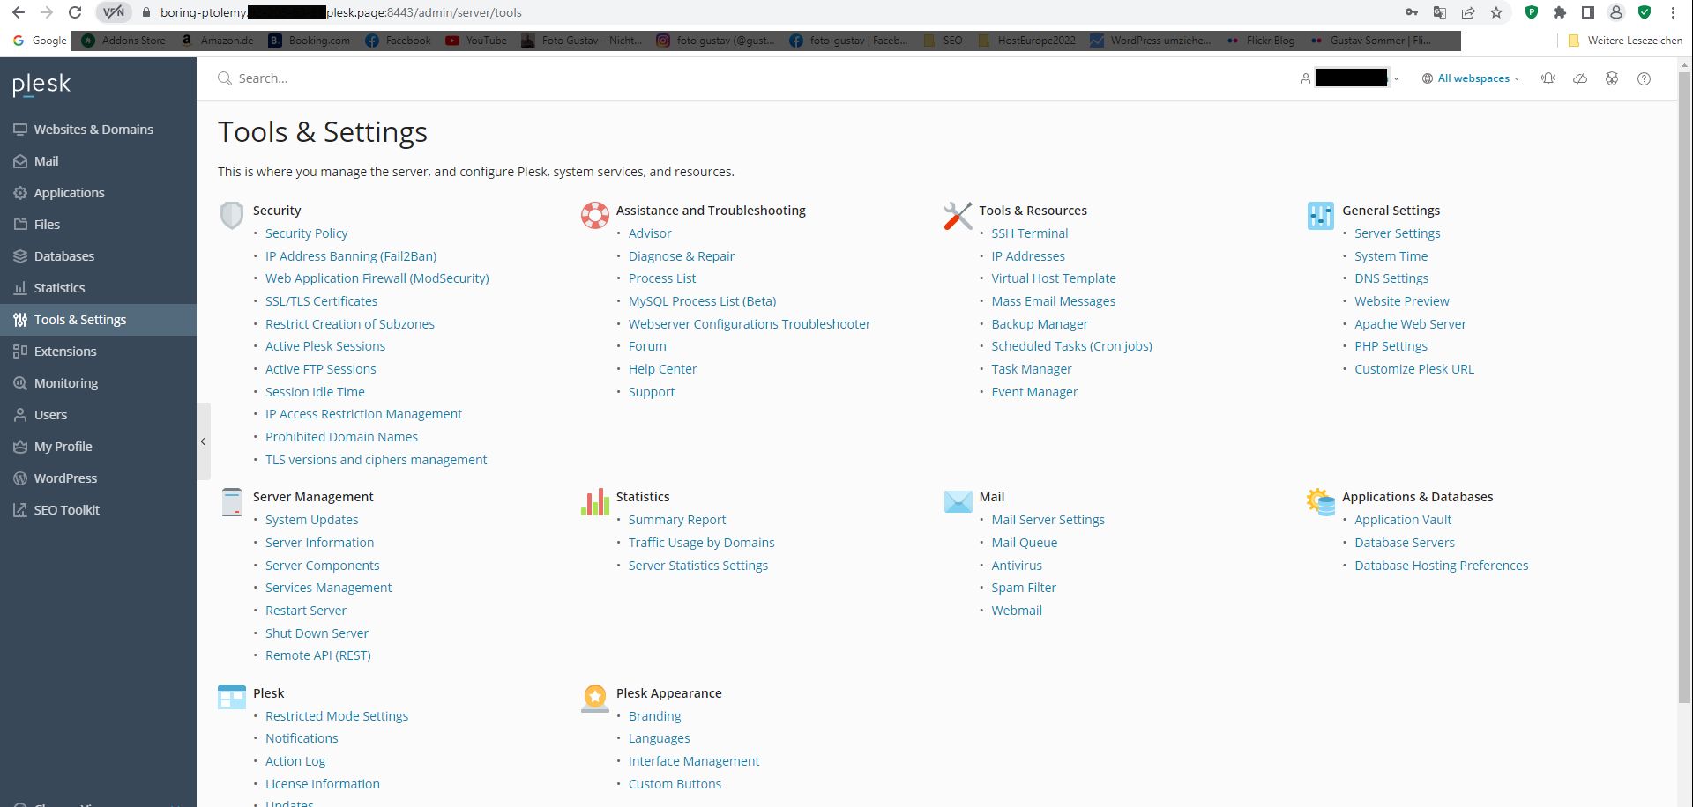Click the Mail envelope icon in content
Image resolution: width=1693 pixels, height=807 pixels.
pyautogui.click(x=958, y=502)
